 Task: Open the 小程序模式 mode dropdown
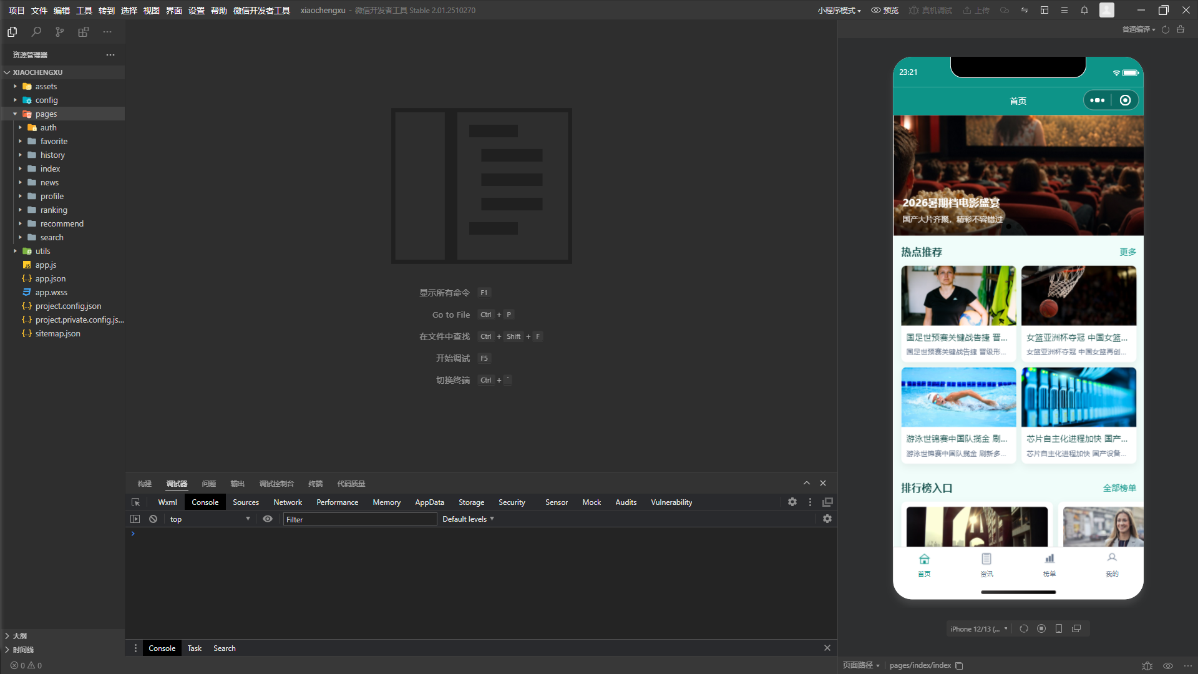tap(839, 10)
